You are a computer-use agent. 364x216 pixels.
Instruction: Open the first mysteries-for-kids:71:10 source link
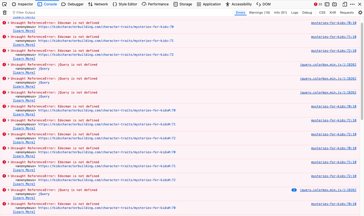334,37
